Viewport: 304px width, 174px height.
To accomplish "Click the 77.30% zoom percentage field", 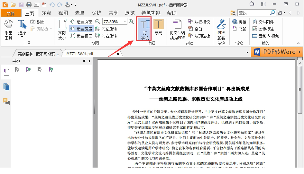I will 113,22.
